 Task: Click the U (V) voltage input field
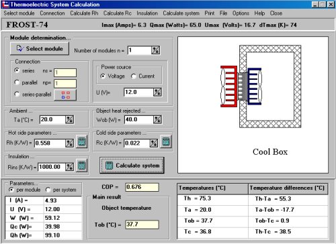(138, 92)
